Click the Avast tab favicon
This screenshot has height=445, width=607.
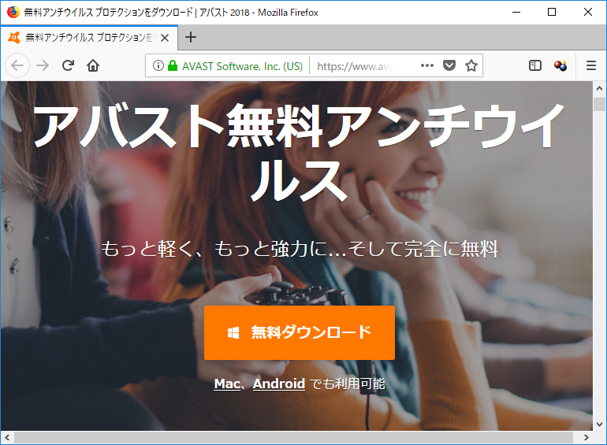point(14,37)
